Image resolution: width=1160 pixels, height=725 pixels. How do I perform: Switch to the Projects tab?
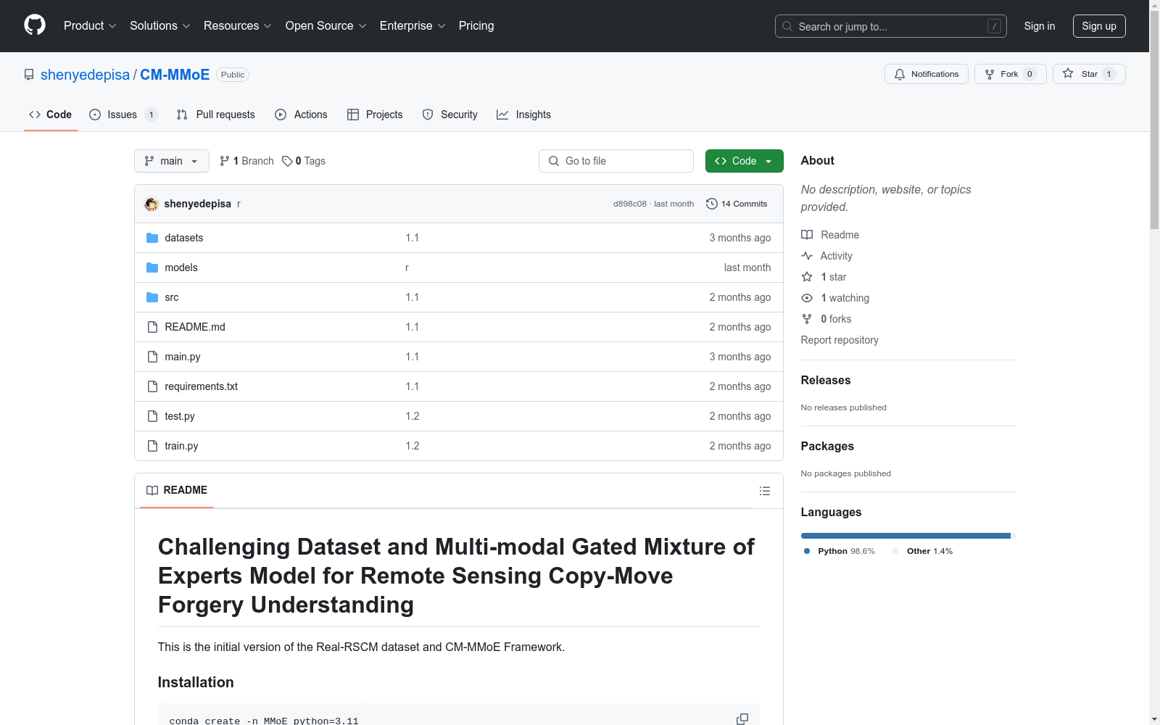(x=375, y=115)
